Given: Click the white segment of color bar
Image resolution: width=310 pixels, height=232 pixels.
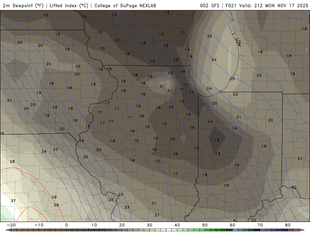Looking at the screenshot, I should 169,230.
